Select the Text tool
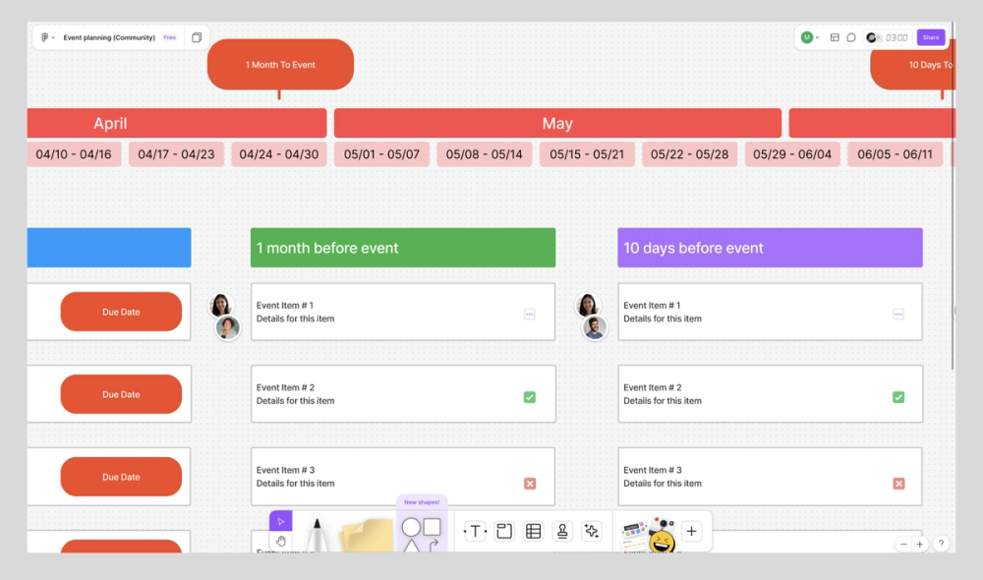 [x=475, y=531]
